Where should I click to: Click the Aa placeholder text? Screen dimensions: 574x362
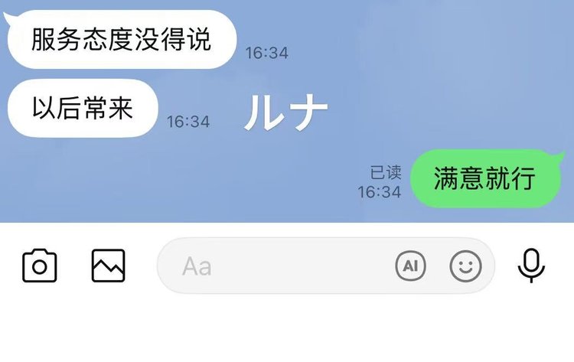(197, 266)
